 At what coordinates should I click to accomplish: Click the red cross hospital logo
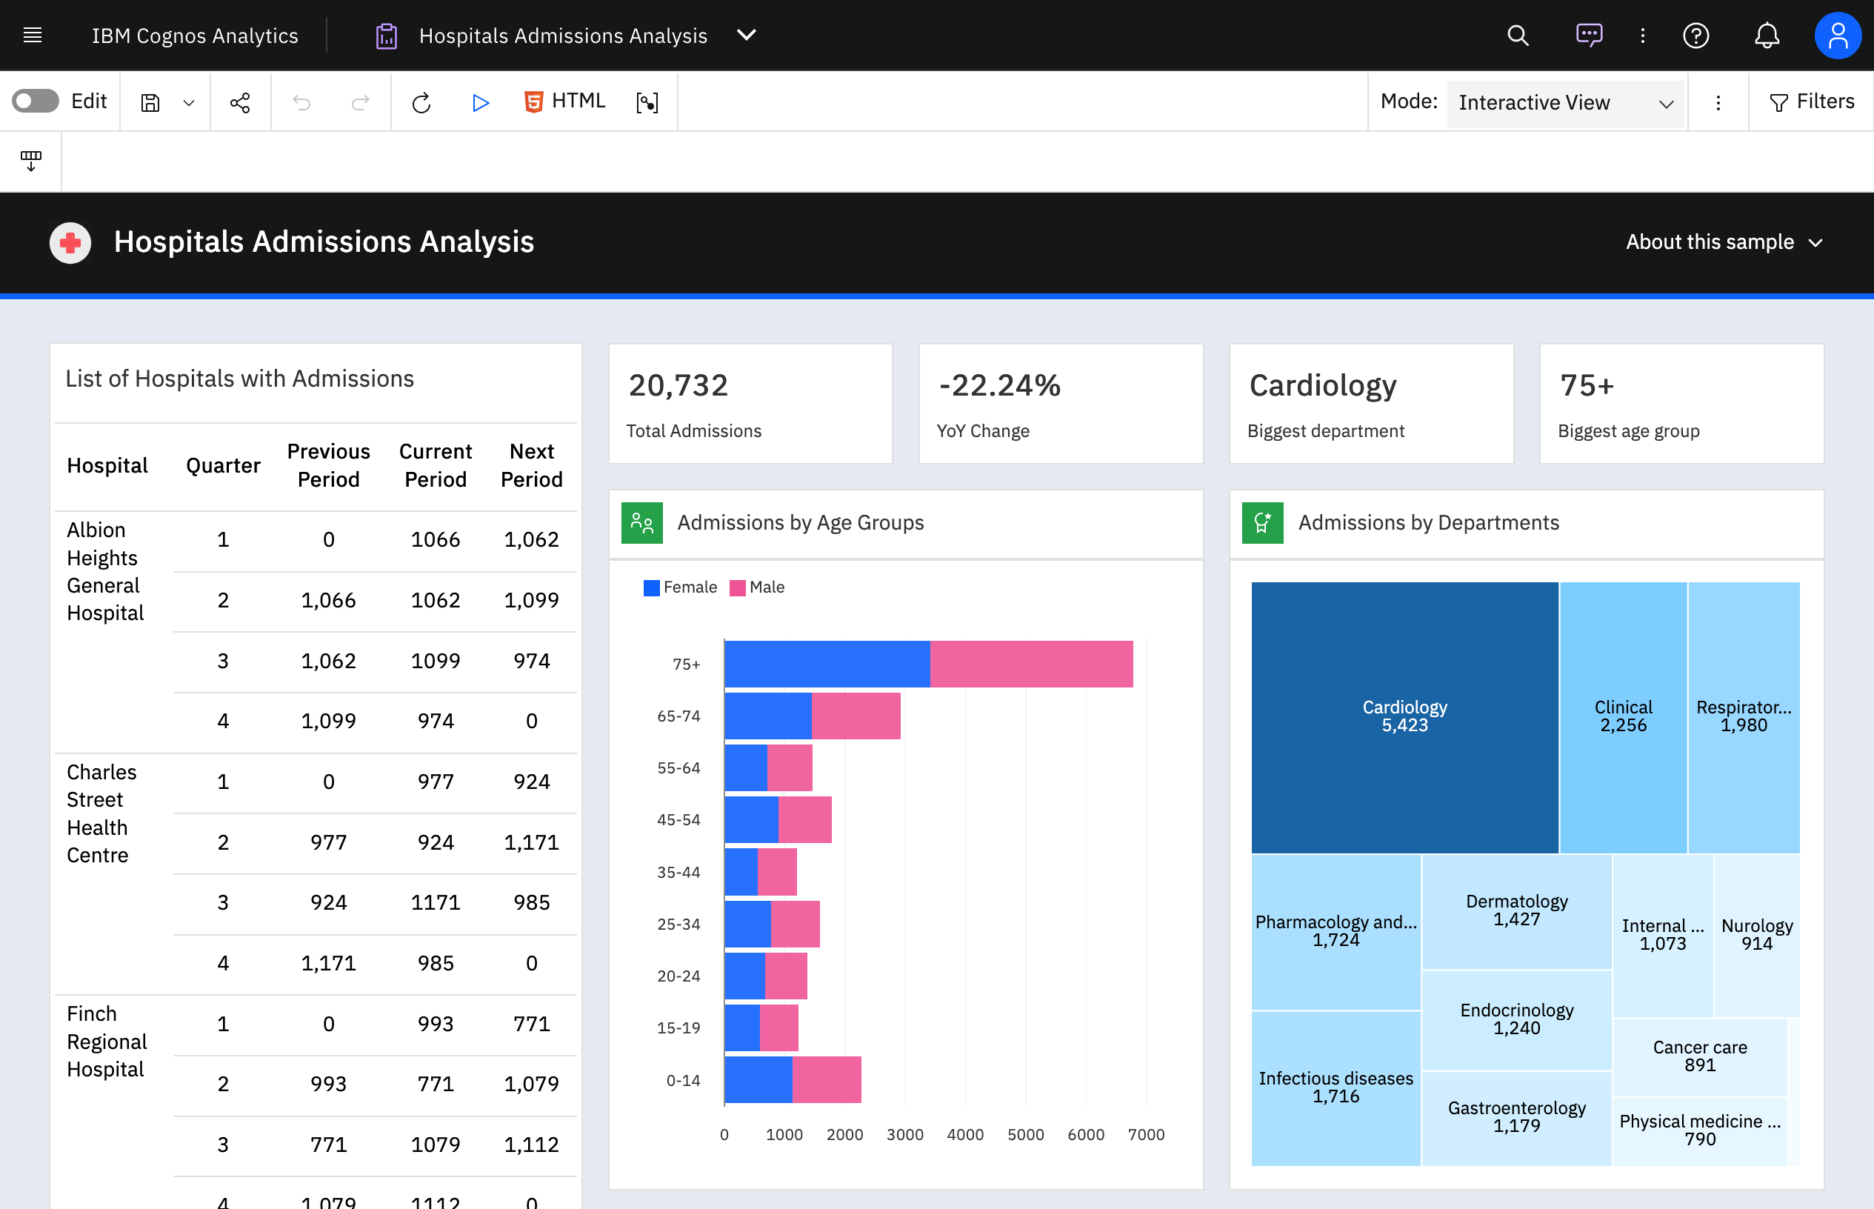(70, 242)
